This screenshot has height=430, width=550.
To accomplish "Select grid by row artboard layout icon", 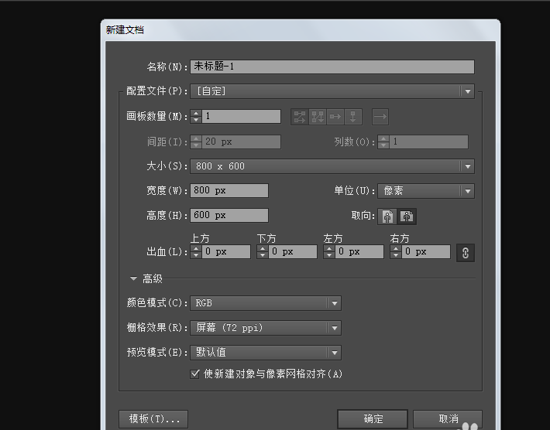I will pos(299,117).
